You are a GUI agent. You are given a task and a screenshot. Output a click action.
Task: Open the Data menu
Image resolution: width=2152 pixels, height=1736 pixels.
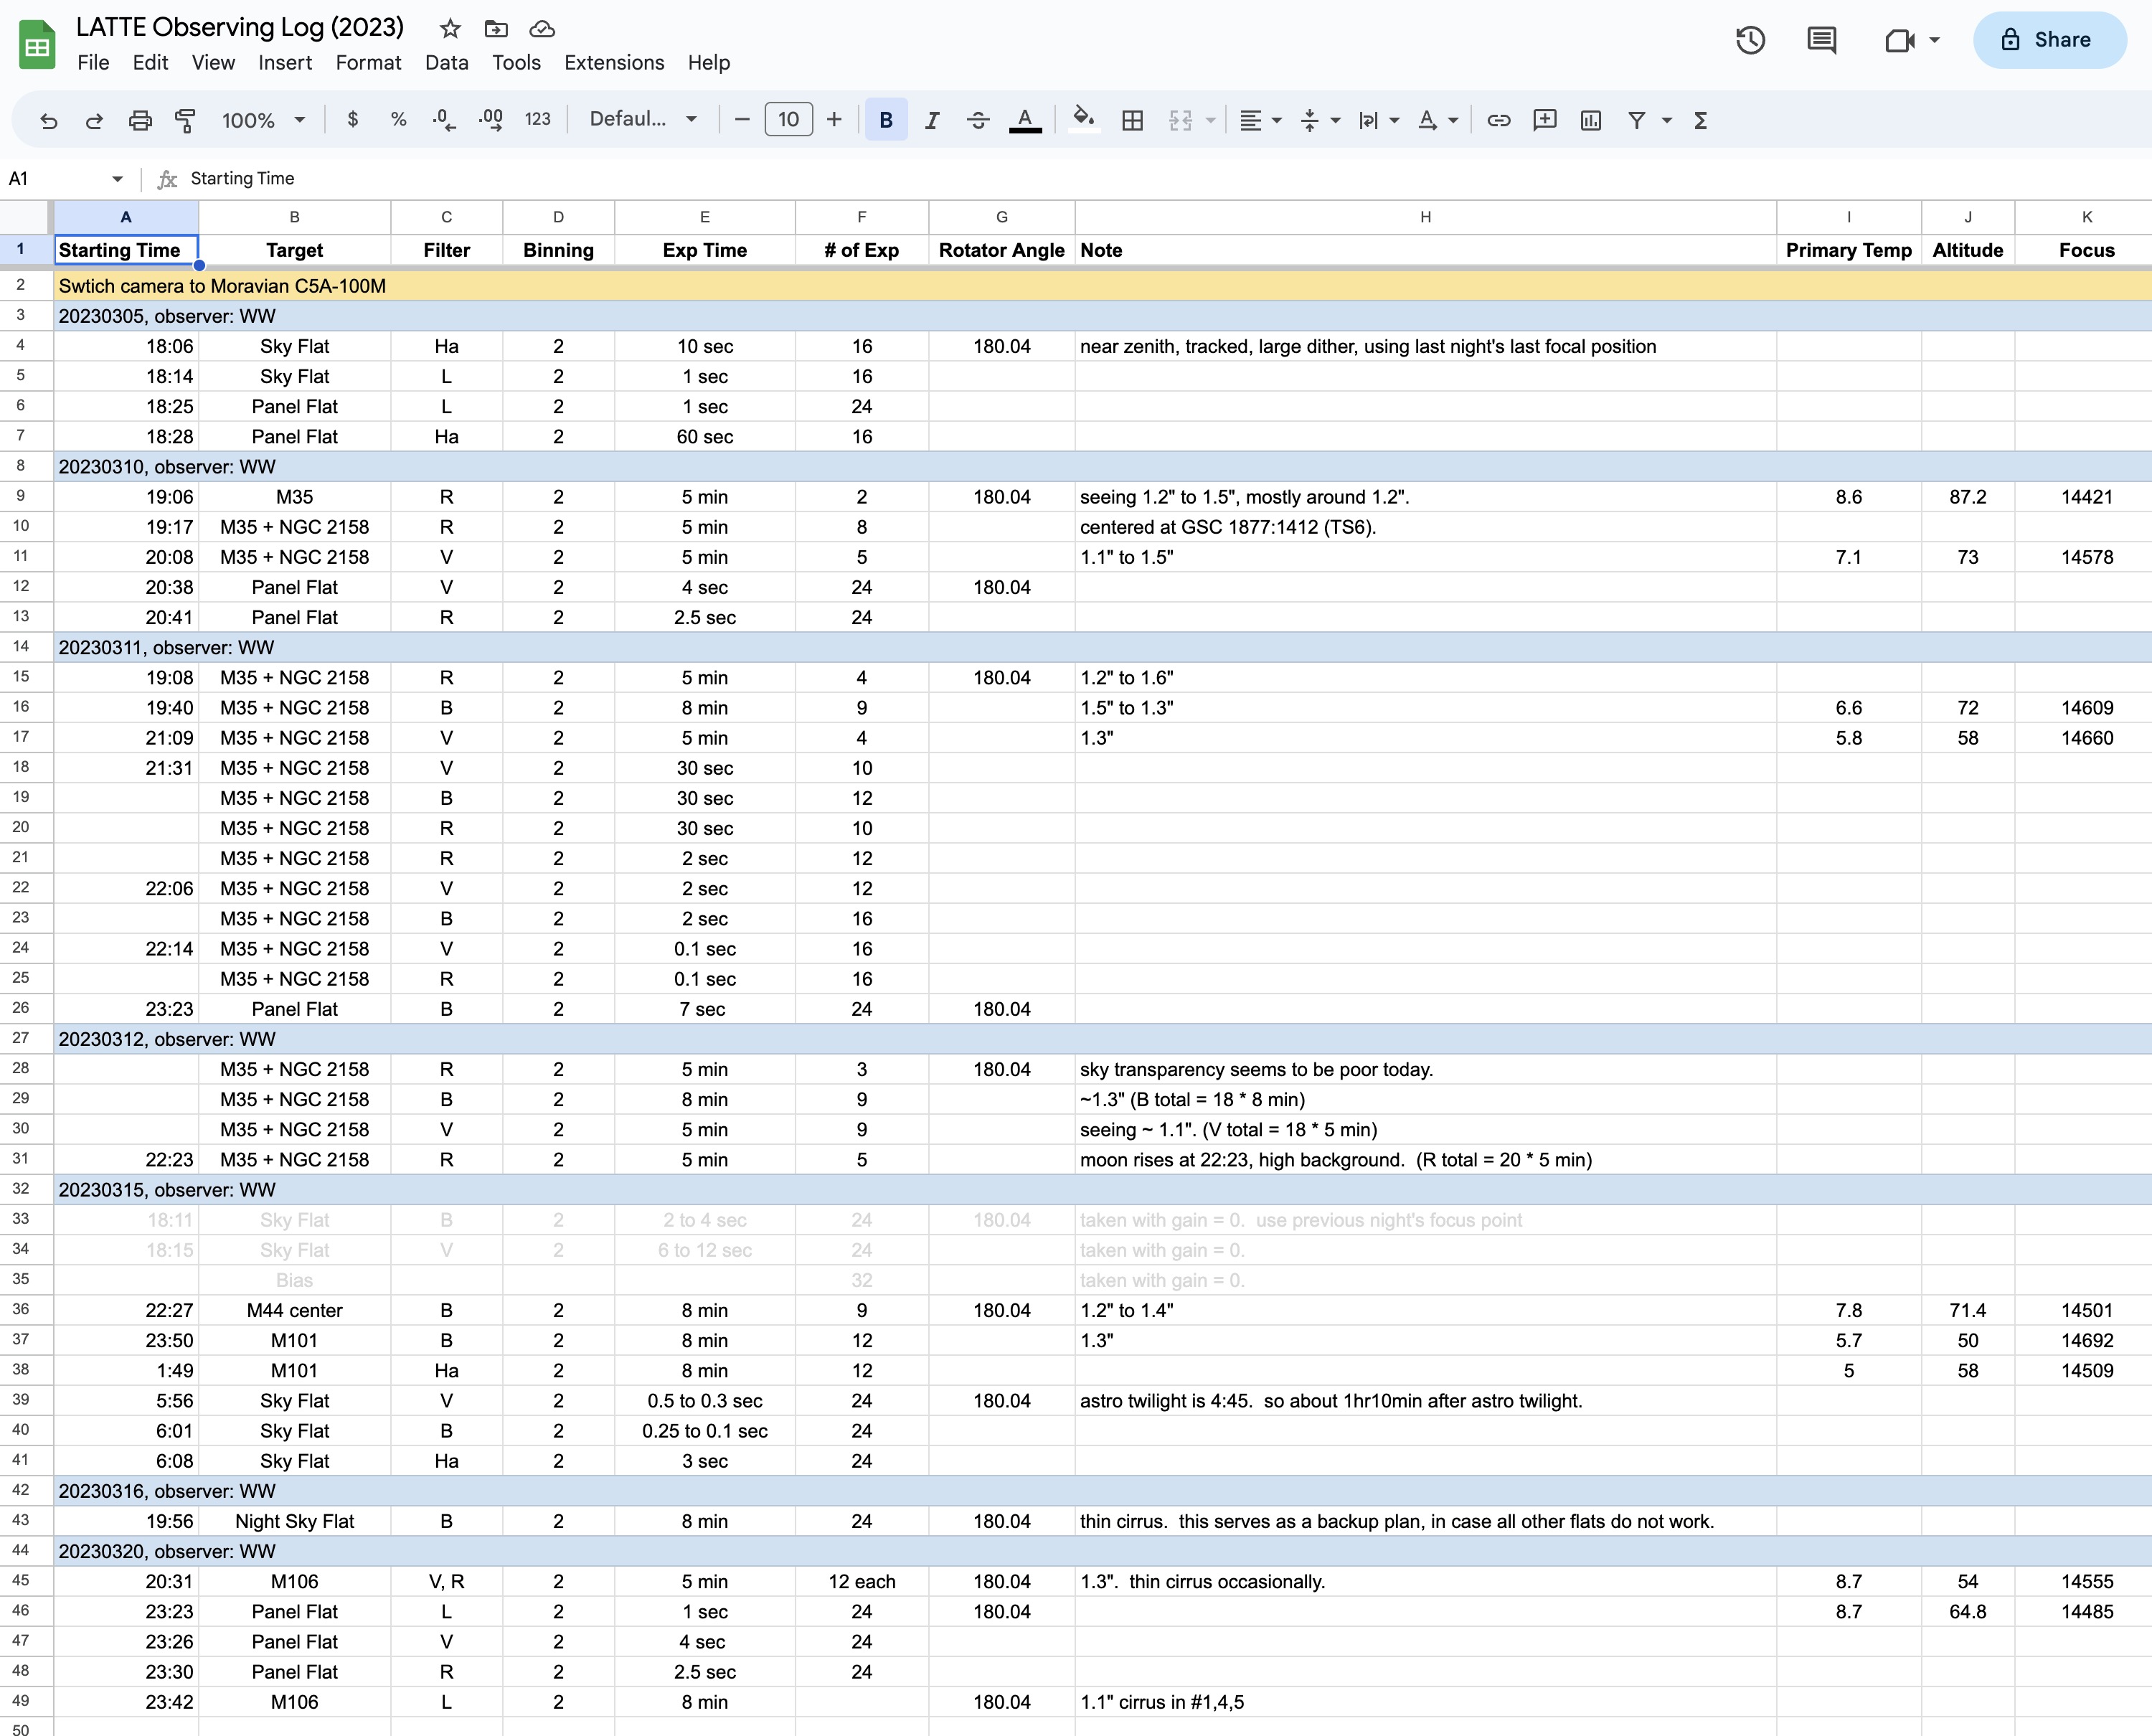446,62
